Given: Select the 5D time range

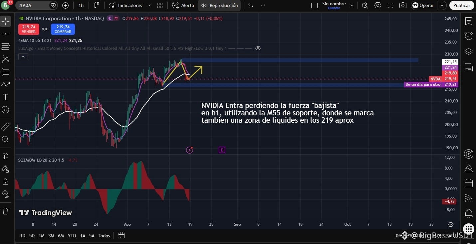Looking at the screenshot, I should coord(32,236).
